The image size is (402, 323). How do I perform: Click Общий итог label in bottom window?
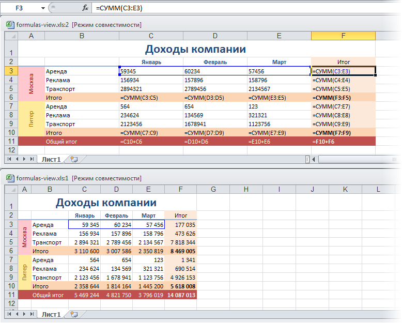pyautogui.click(x=48, y=295)
